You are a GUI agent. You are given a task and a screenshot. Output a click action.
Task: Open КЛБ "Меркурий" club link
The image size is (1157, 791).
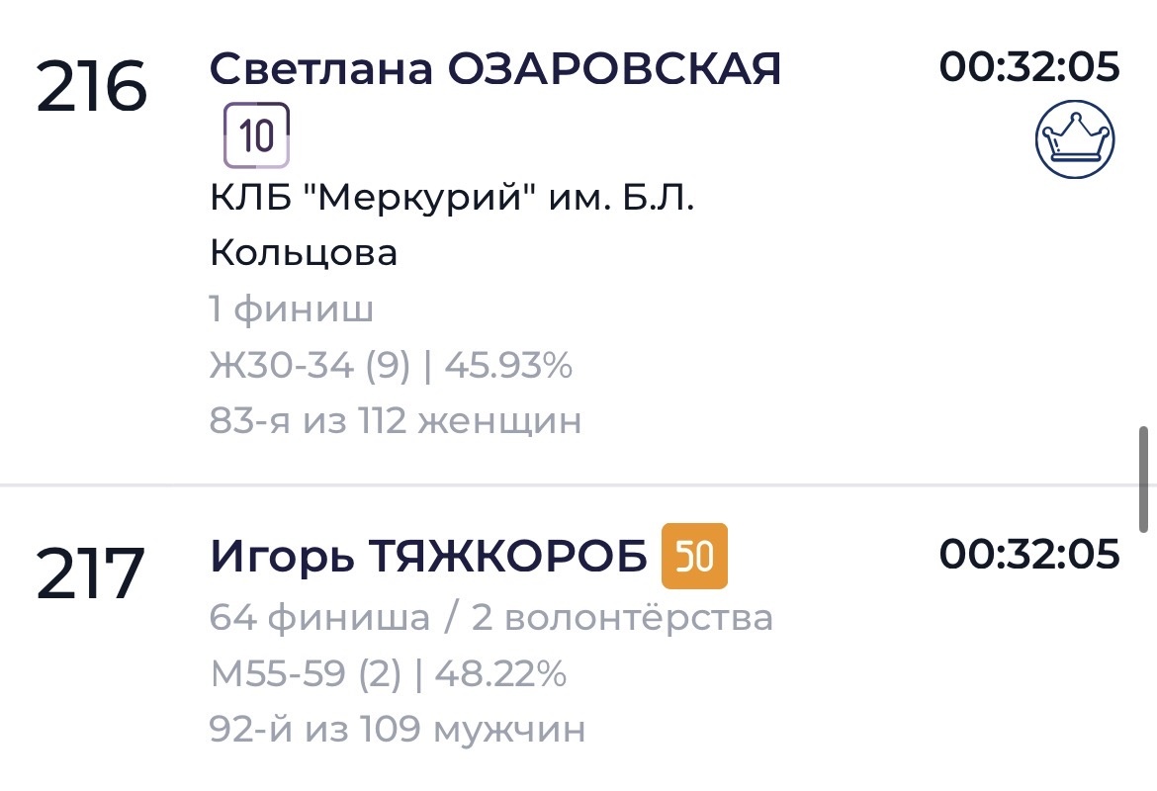point(452,226)
